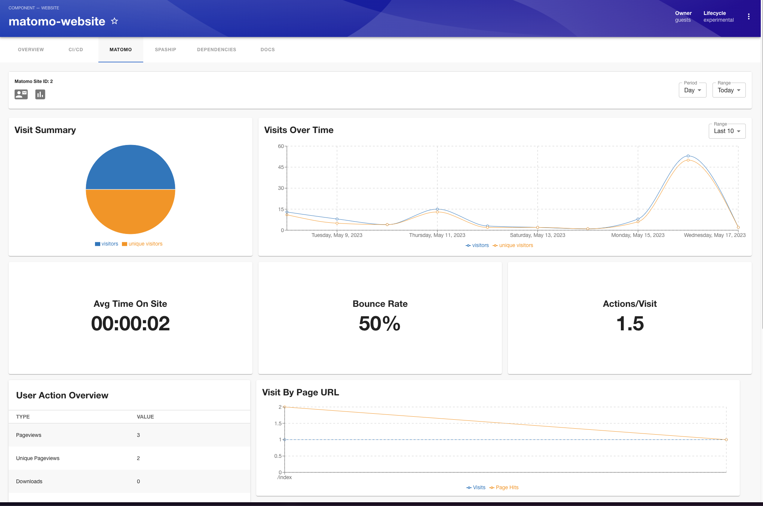
Task: Switch to the CI/CD tab
Action: pyautogui.click(x=76, y=49)
